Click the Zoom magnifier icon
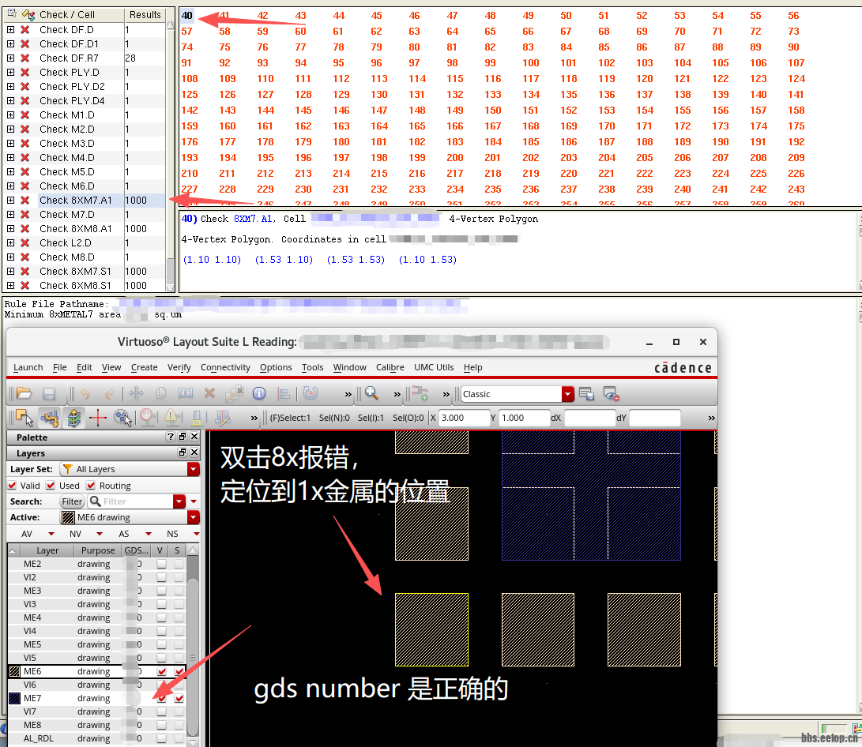862x747 pixels. point(371,393)
